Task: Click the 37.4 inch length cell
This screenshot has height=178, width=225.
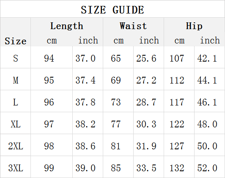Action: click(x=85, y=80)
